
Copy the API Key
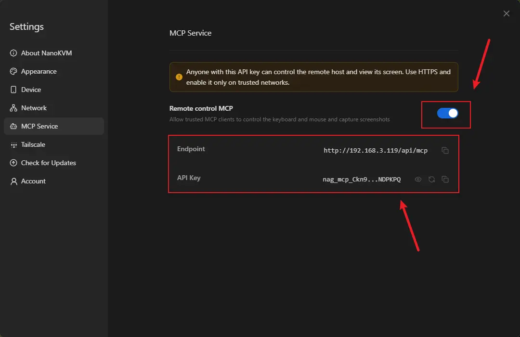tap(445, 180)
